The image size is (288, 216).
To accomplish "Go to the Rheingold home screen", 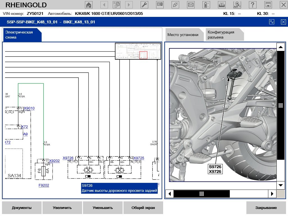I will tap(89, 5).
